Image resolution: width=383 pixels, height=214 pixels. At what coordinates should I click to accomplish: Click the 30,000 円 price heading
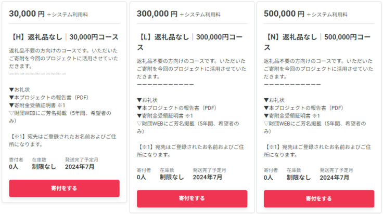[x=27, y=14]
